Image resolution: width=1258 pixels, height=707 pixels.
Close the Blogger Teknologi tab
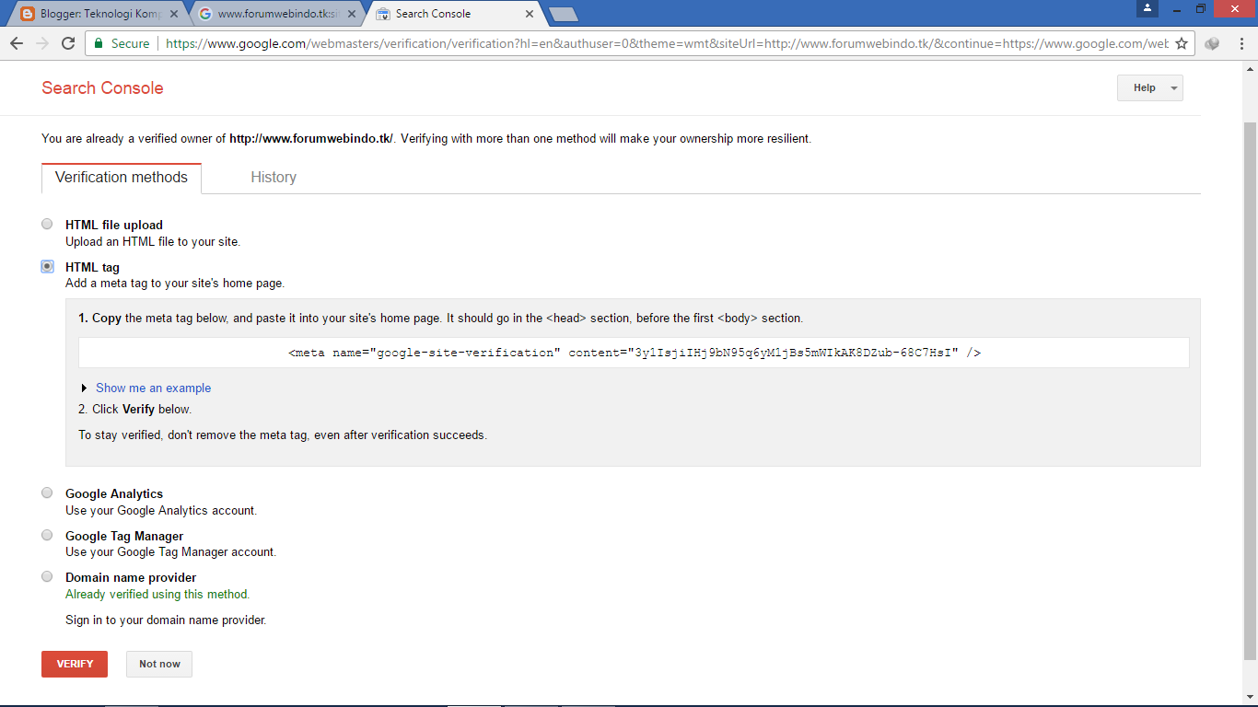174,14
